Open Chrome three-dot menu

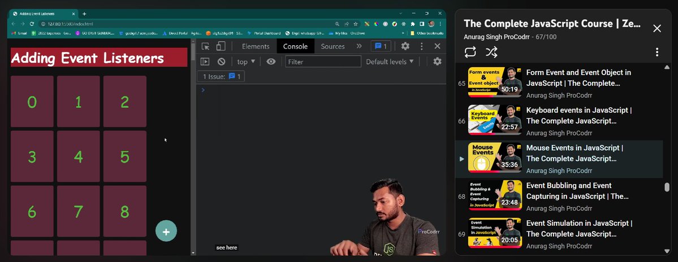(x=441, y=24)
